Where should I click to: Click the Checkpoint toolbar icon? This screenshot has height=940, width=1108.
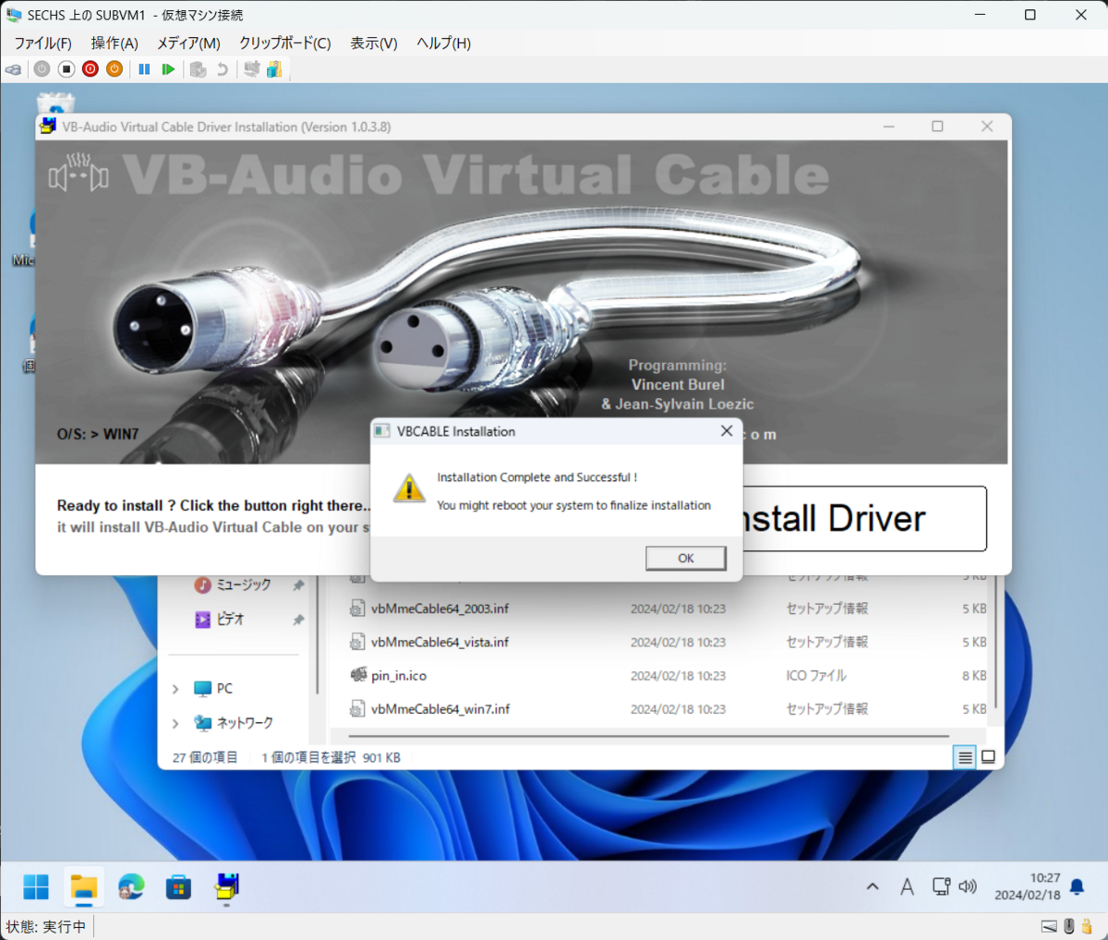pyautogui.click(x=198, y=69)
